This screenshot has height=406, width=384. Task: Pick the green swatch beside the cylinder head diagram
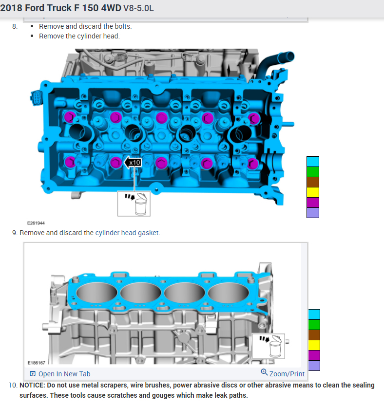tap(313, 172)
